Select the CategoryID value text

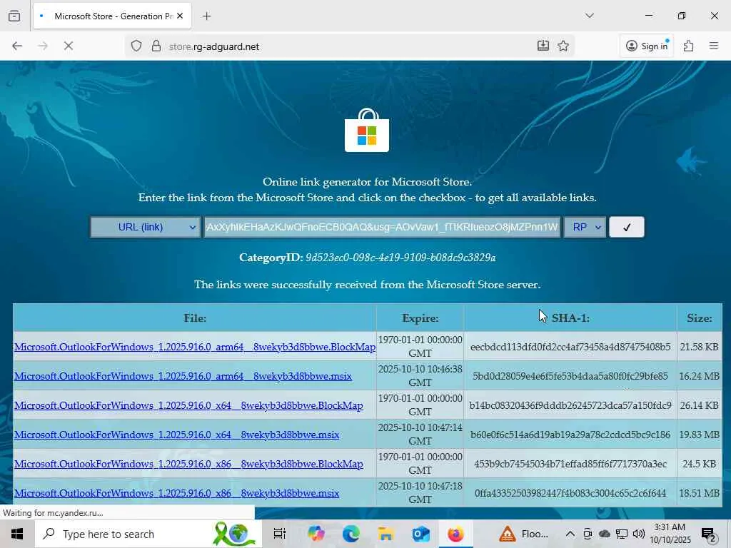pyautogui.click(x=400, y=258)
